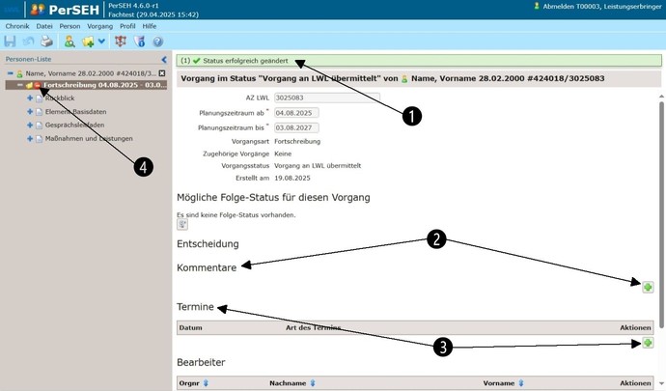Open the Person menu
Viewport: 666px width, 391px height.
pos(69,26)
